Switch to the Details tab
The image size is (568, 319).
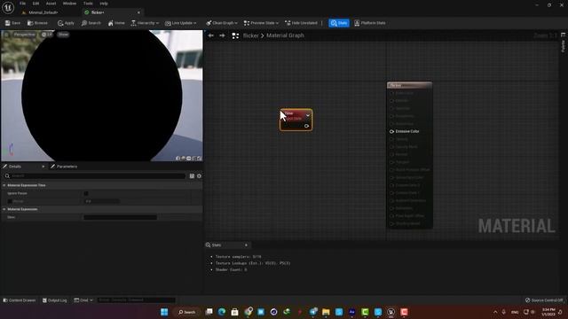(x=15, y=167)
